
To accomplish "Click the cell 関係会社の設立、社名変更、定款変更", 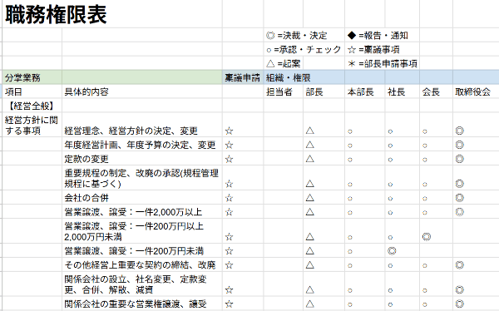I will click(142, 284).
